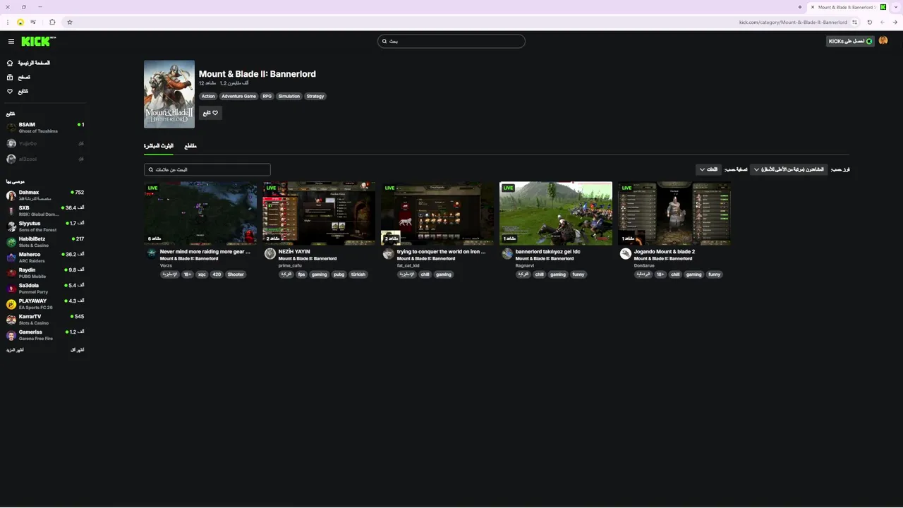Switch to the live streams tab
The image size is (903, 508).
click(x=159, y=146)
